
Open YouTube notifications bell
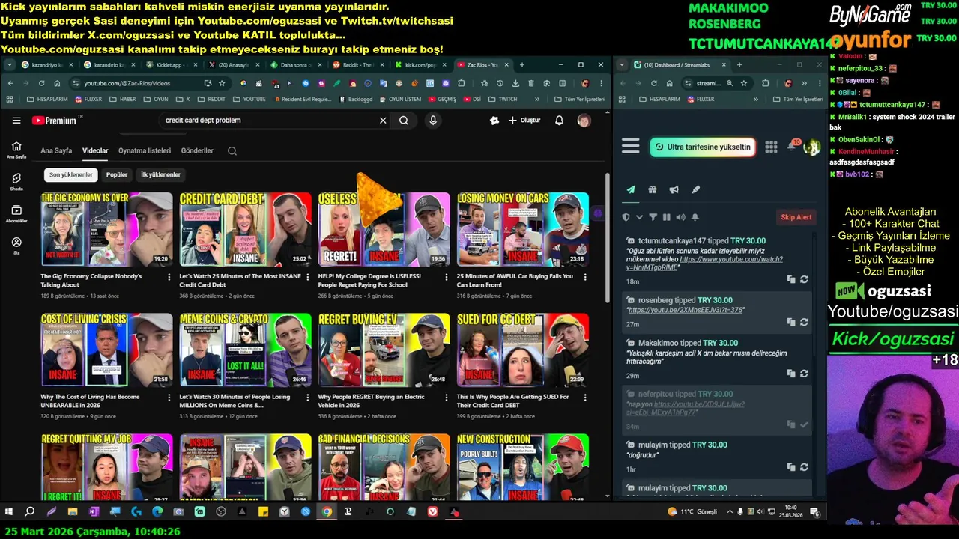point(559,120)
